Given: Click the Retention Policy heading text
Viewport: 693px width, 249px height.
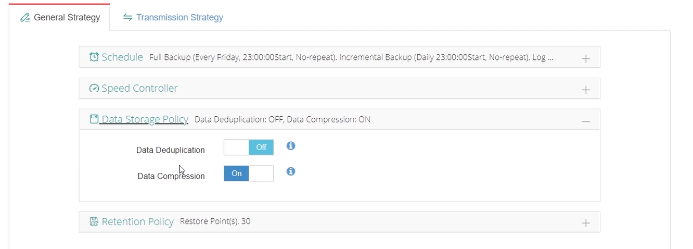Looking at the screenshot, I should point(138,221).
